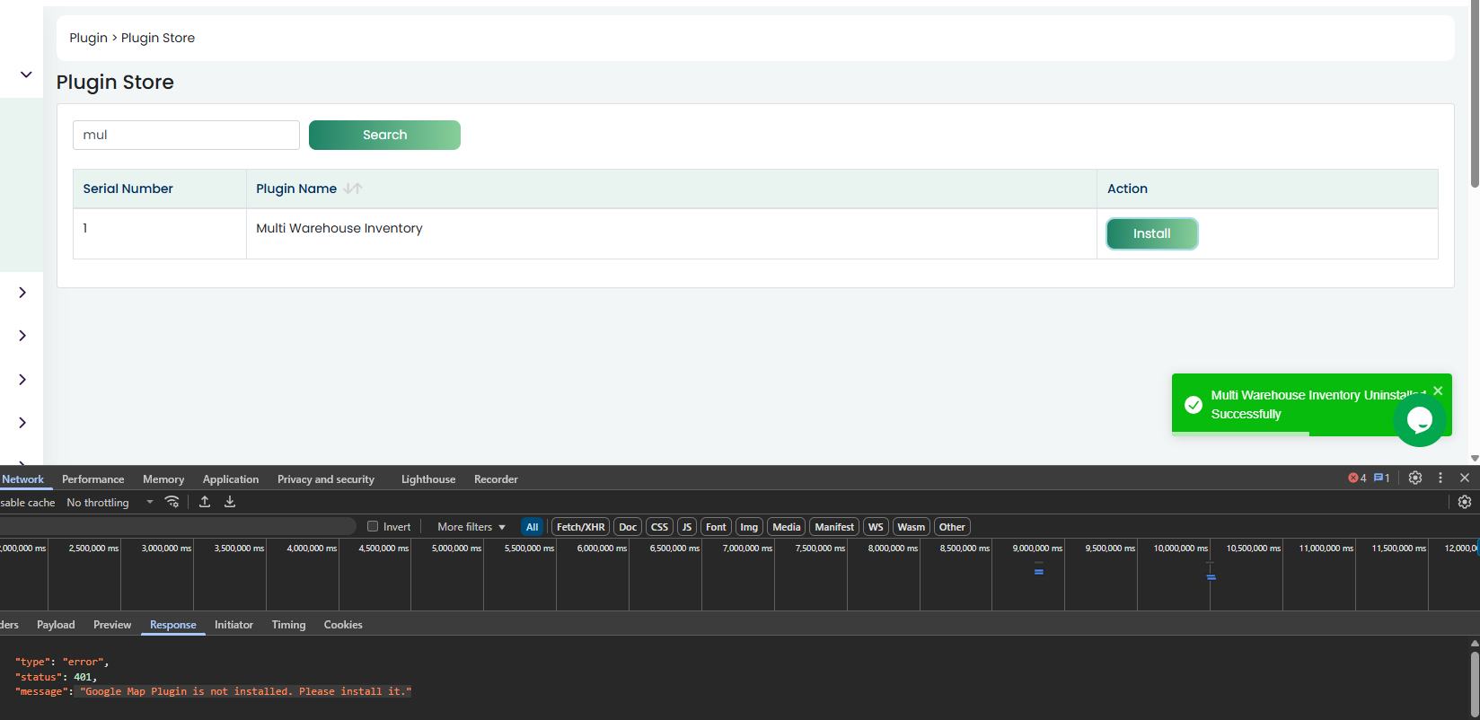Click the network filter text field
The width and height of the screenshot is (1480, 720).
pyautogui.click(x=177, y=527)
